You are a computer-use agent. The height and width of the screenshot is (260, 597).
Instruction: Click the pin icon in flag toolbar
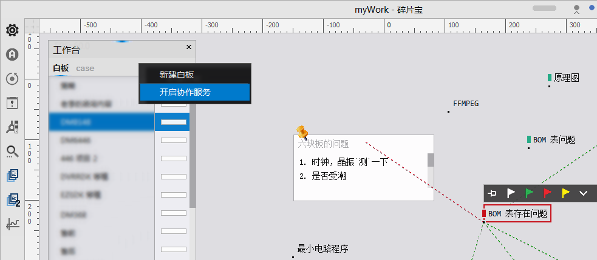tap(493, 193)
